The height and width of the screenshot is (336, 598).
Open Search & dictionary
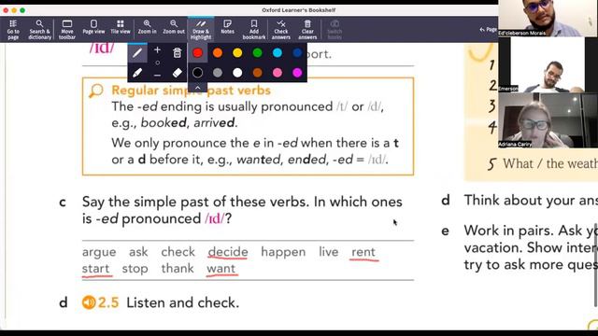39,30
